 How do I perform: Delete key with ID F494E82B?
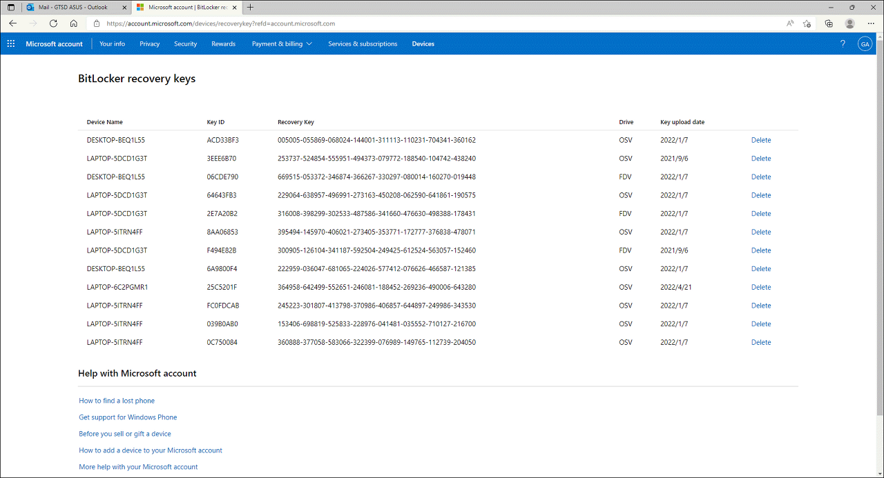[761, 250]
